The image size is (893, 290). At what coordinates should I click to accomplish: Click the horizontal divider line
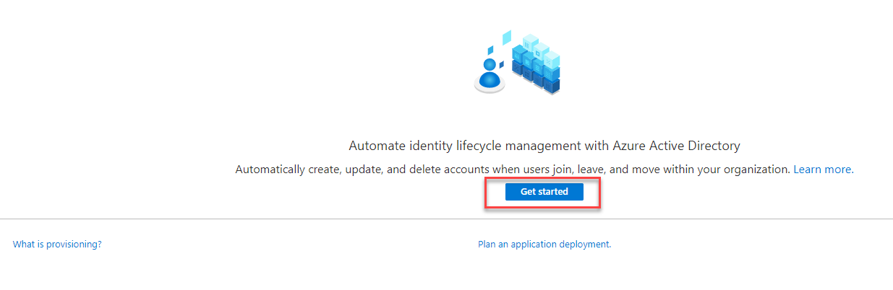point(446,219)
